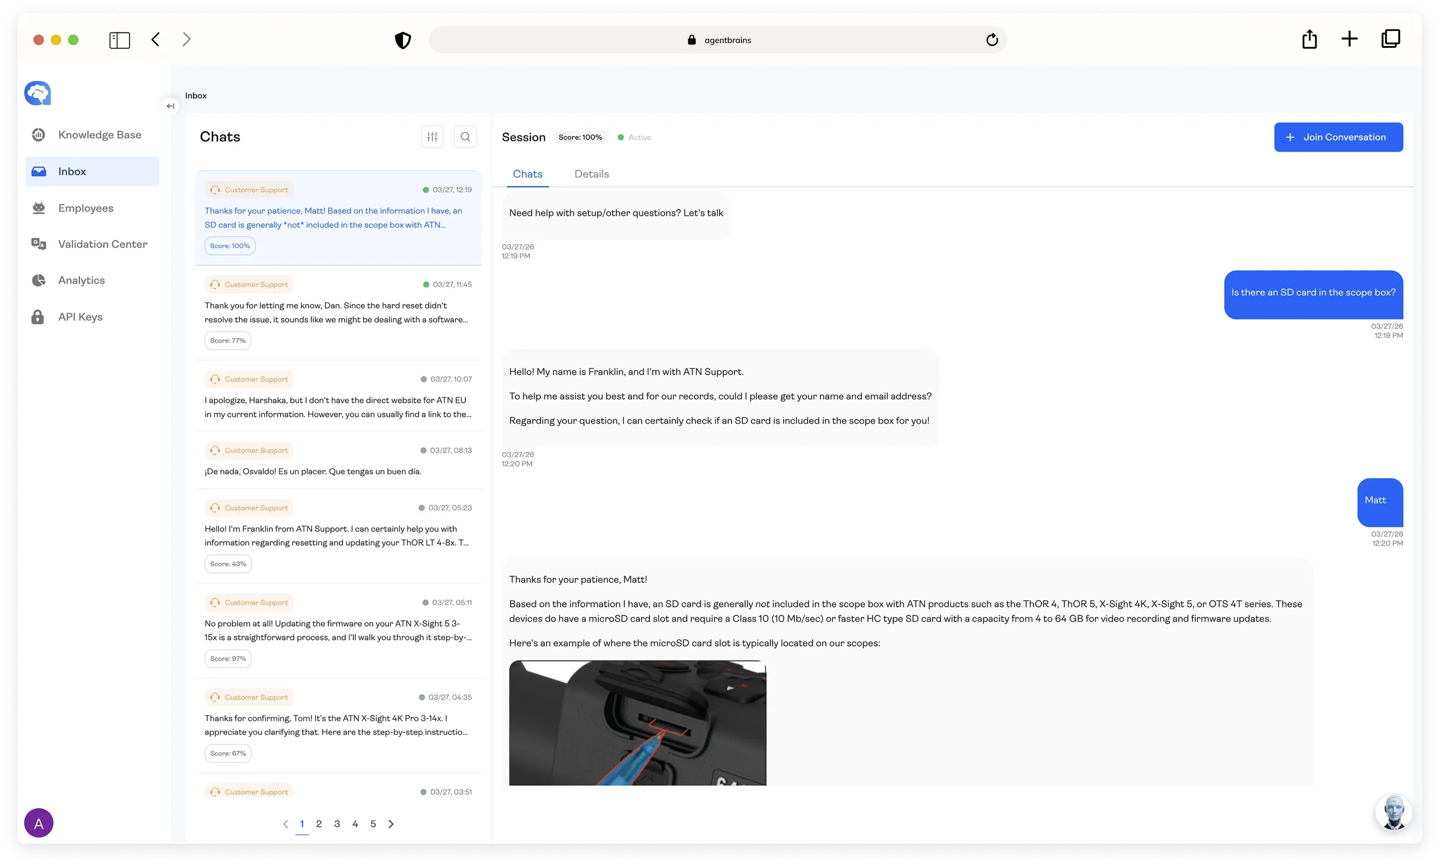Viewport: 1440px width, 866px height.
Task: Click the 'Need help with setup' message
Action: tap(616, 215)
